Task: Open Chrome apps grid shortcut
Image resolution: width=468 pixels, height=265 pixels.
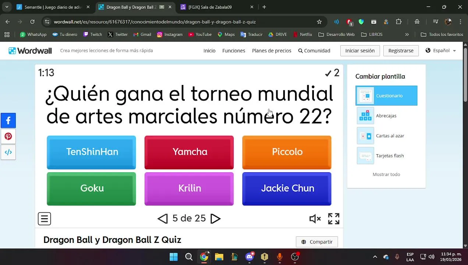Action: (x=7, y=35)
